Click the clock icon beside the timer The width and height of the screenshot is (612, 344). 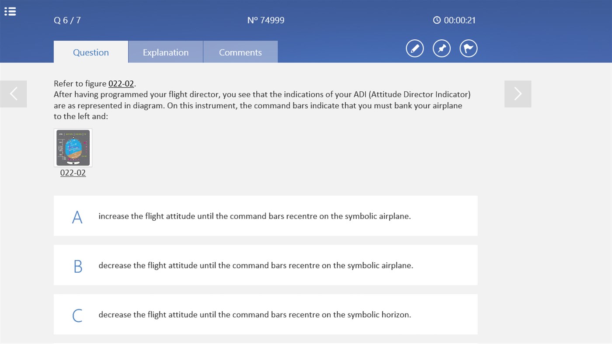pyautogui.click(x=437, y=20)
